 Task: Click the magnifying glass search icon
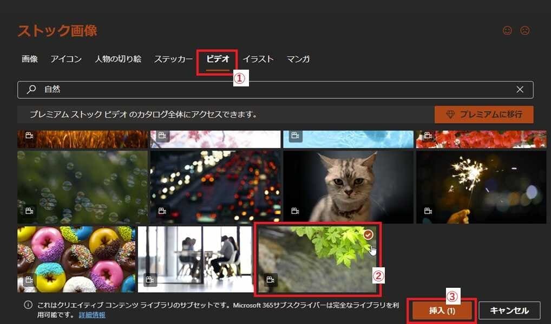tap(32, 90)
